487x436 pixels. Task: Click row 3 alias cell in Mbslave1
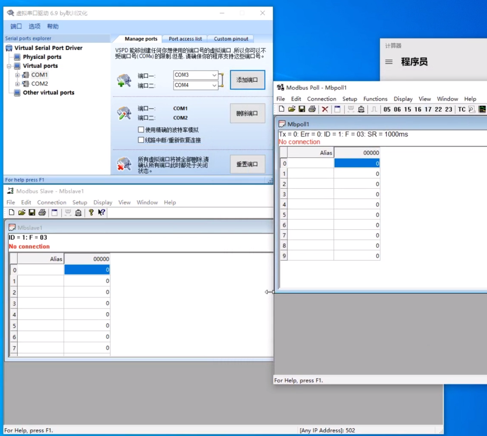(x=41, y=303)
